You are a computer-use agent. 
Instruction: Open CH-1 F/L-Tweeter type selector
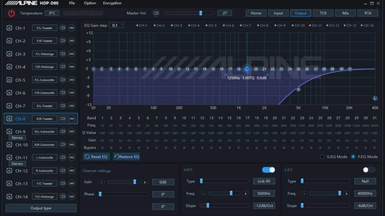(x=44, y=28)
